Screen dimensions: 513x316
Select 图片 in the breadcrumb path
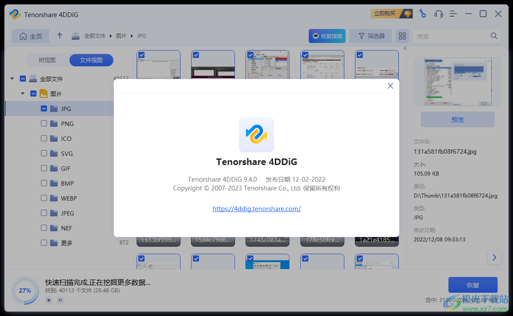(x=121, y=36)
